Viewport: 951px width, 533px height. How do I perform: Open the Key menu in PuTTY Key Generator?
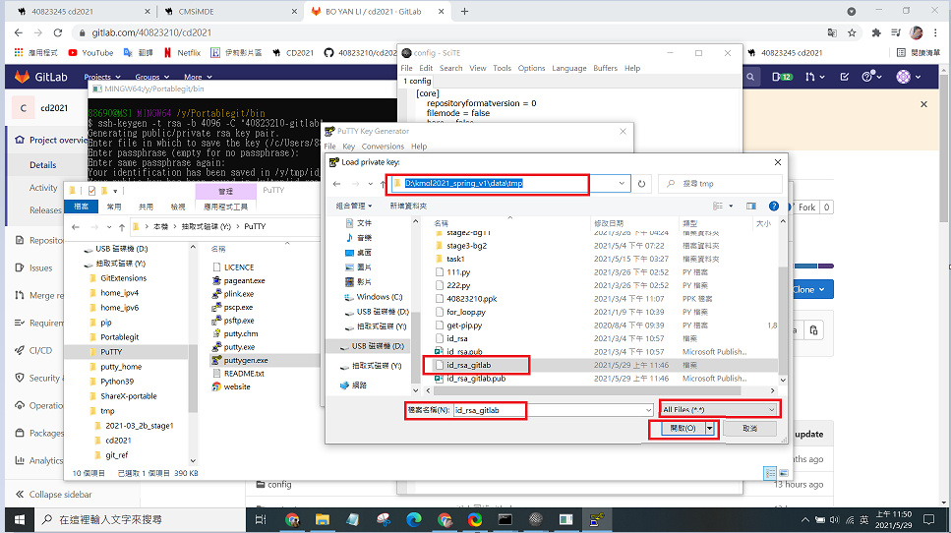(x=349, y=147)
